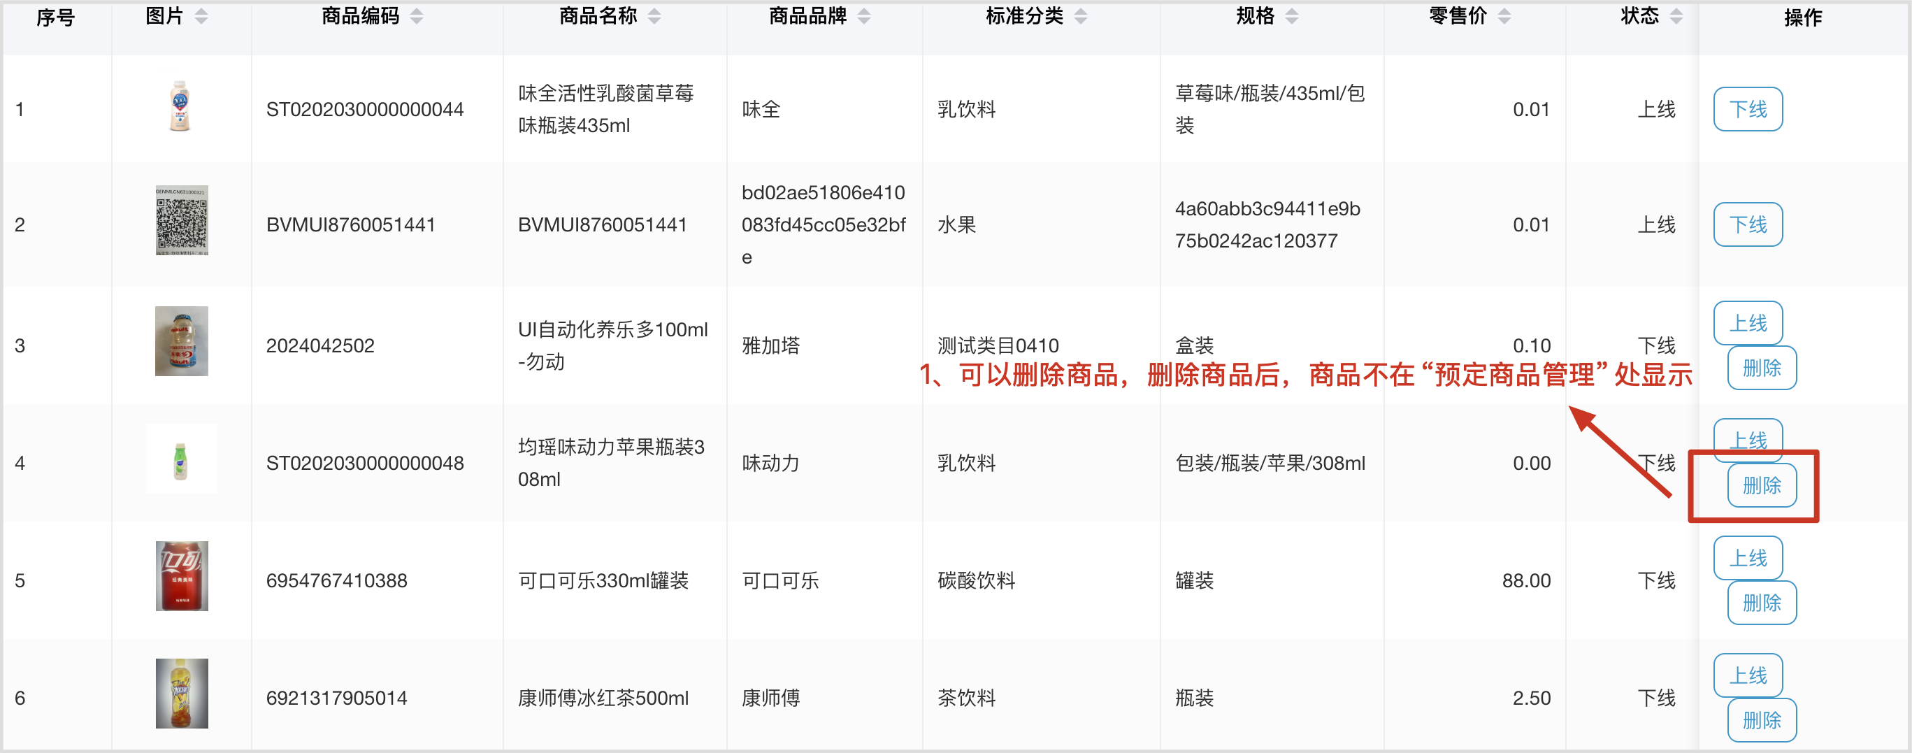Click 下线 button for 味全活性乳酸菌 row
This screenshot has height=753, width=1912.
(1748, 109)
